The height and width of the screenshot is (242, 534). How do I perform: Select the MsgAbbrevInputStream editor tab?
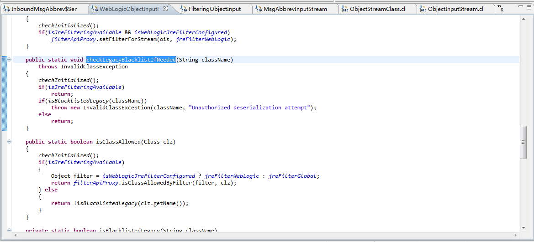[x=295, y=9]
